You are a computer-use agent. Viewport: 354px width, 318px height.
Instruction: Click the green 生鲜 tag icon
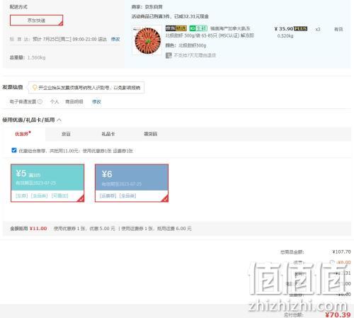click(x=198, y=28)
